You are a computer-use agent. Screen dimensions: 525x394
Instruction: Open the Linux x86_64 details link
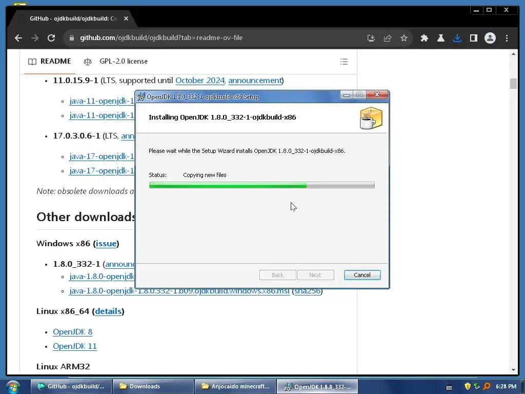(108, 311)
